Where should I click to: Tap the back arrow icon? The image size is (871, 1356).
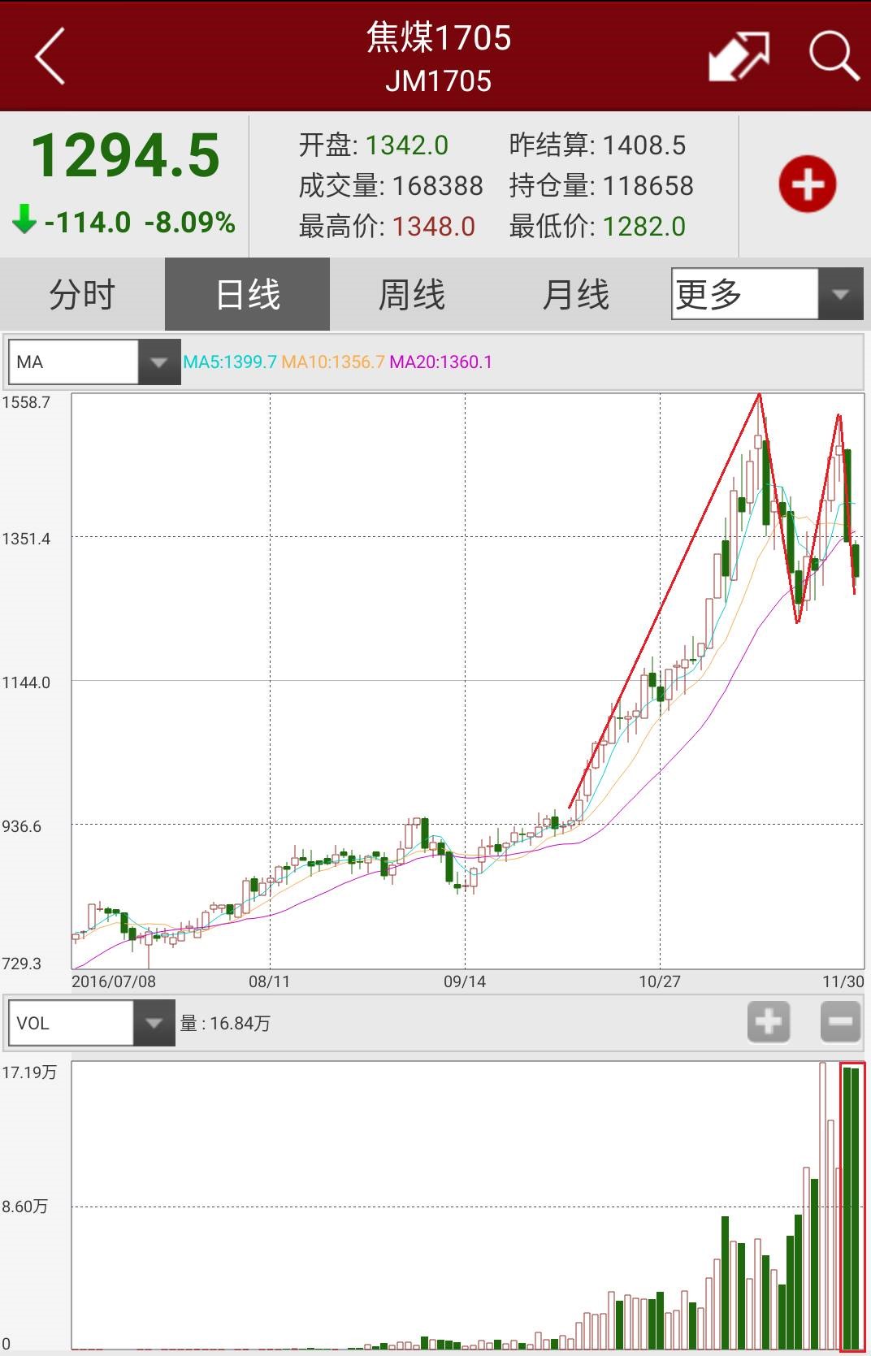click(x=50, y=56)
